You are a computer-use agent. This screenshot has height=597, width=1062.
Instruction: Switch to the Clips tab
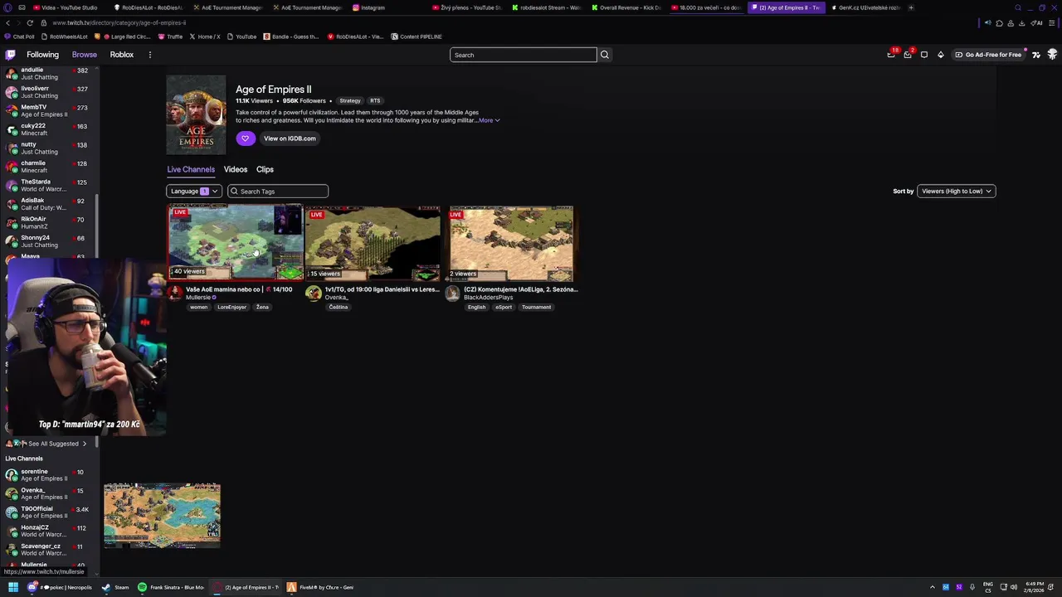[x=265, y=169]
